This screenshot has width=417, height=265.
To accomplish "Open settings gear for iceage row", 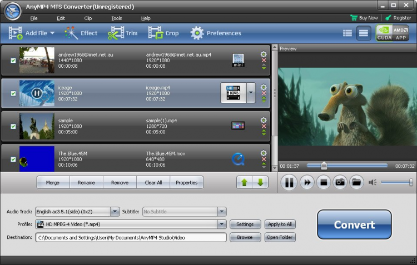I will (x=264, y=87).
